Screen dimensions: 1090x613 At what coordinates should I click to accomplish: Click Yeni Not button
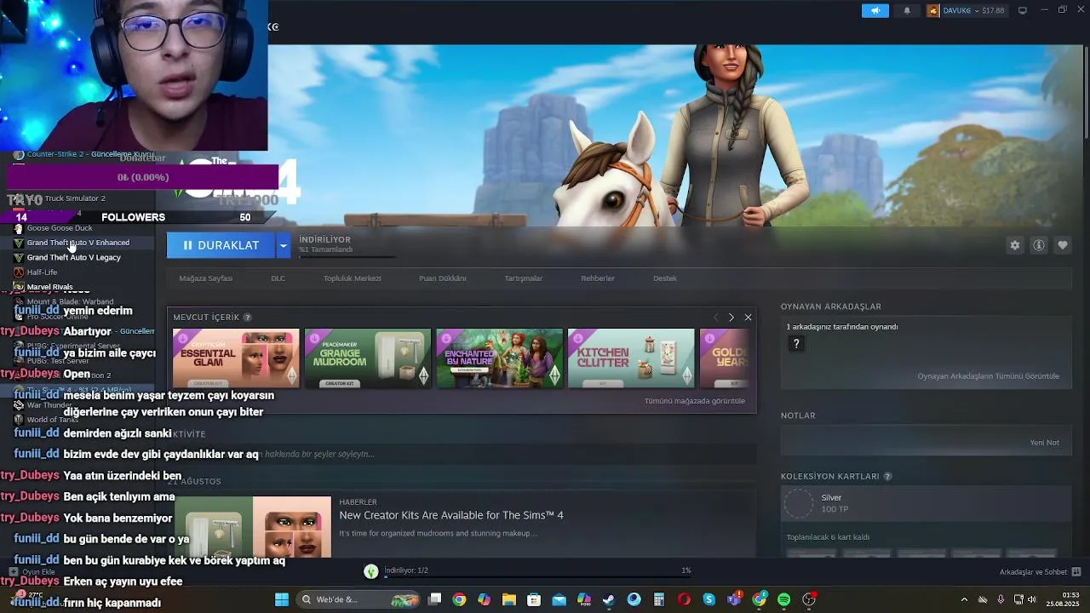pyautogui.click(x=1044, y=443)
